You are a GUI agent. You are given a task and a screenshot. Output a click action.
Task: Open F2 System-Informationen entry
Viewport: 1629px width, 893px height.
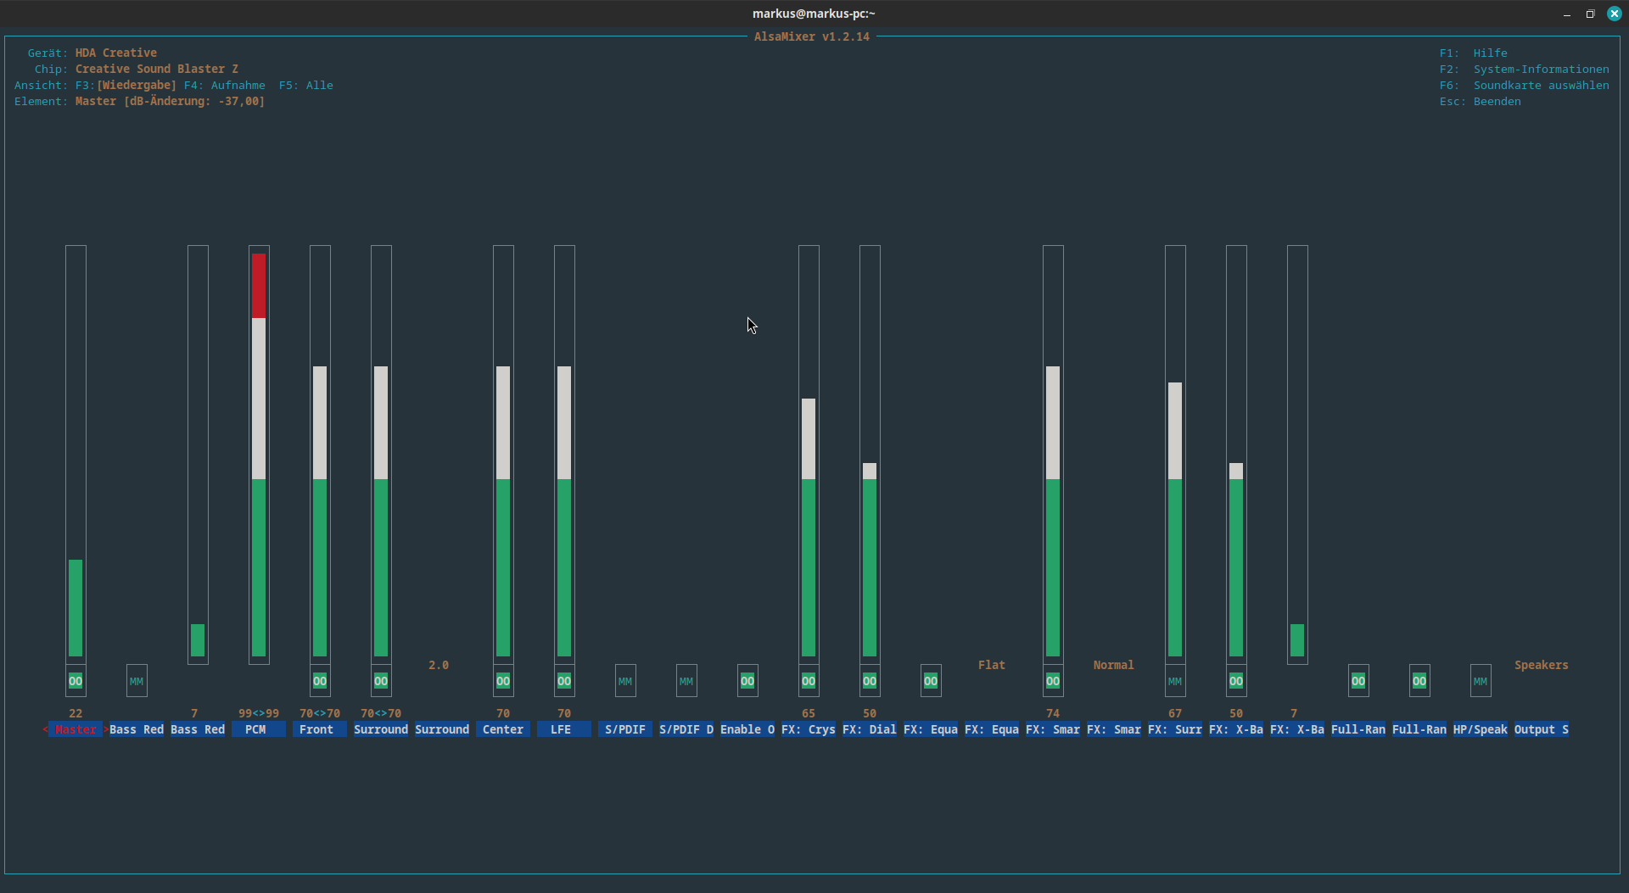click(x=1525, y=69)
